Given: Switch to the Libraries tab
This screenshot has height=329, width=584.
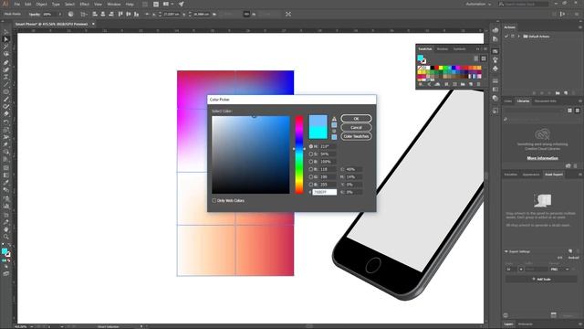Looking at the screenshot, I should [x=523, y=101].
